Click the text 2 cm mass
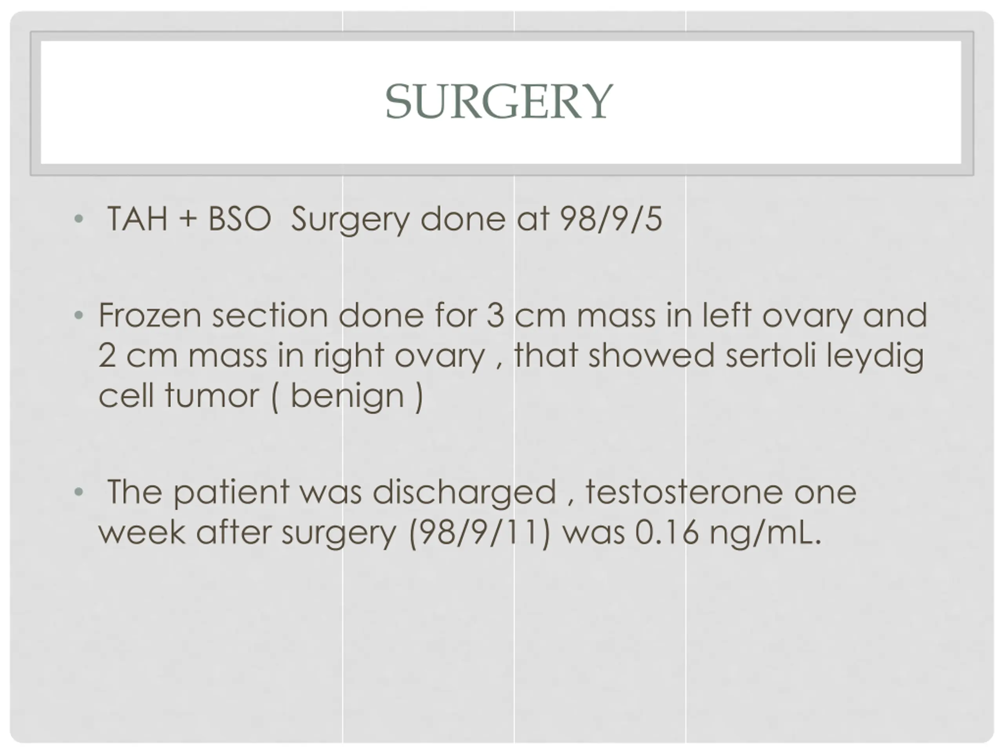This screenshot has width=1004, height=753. (x=182, y=355)
